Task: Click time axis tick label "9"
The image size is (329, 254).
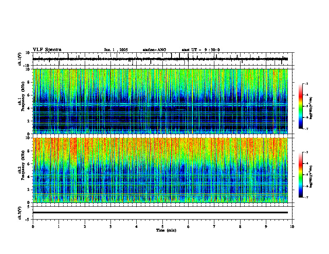Action: coord(266,227)
